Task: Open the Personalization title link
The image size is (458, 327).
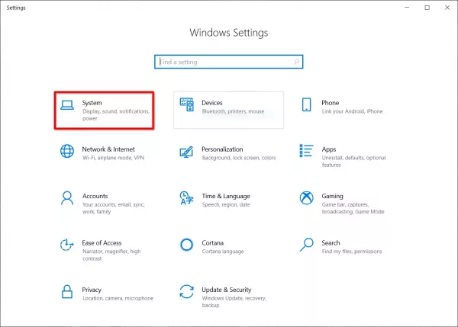Action: (x=222, y=149)
